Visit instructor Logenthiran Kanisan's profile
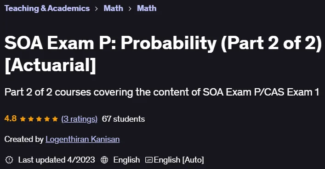Viewport: 325px width, 169px height. (82, 139)
